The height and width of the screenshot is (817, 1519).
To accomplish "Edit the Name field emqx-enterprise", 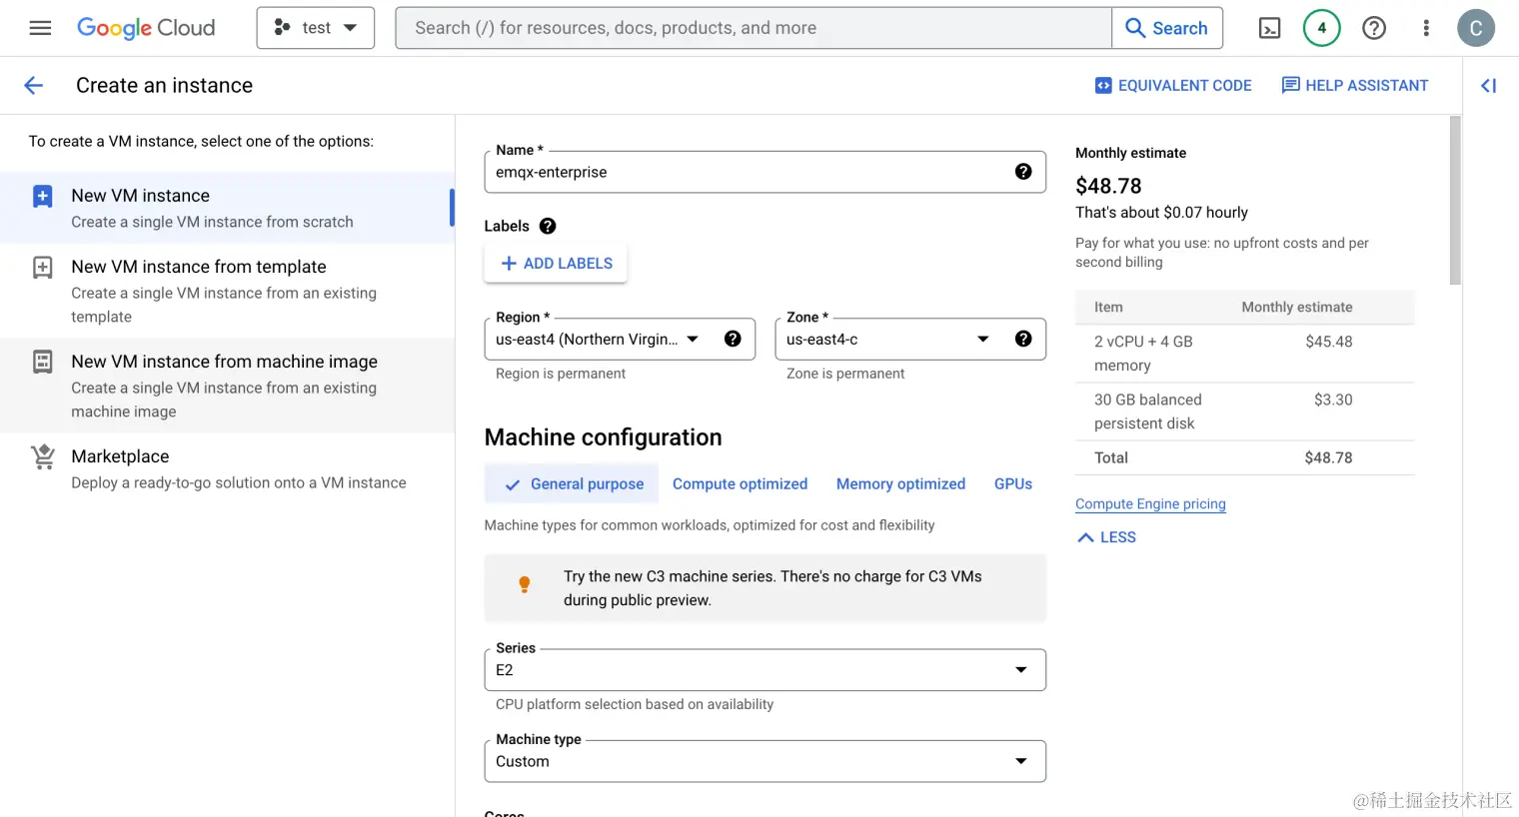I will [x=764, y=172].
